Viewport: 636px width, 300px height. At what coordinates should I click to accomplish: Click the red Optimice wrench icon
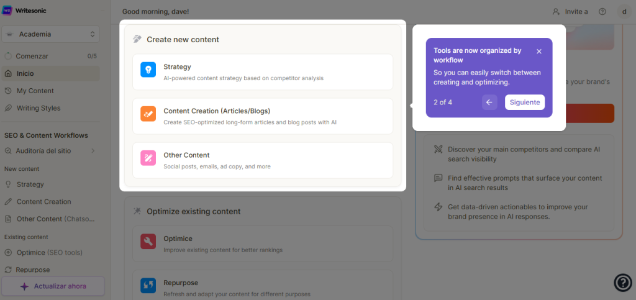148,241
